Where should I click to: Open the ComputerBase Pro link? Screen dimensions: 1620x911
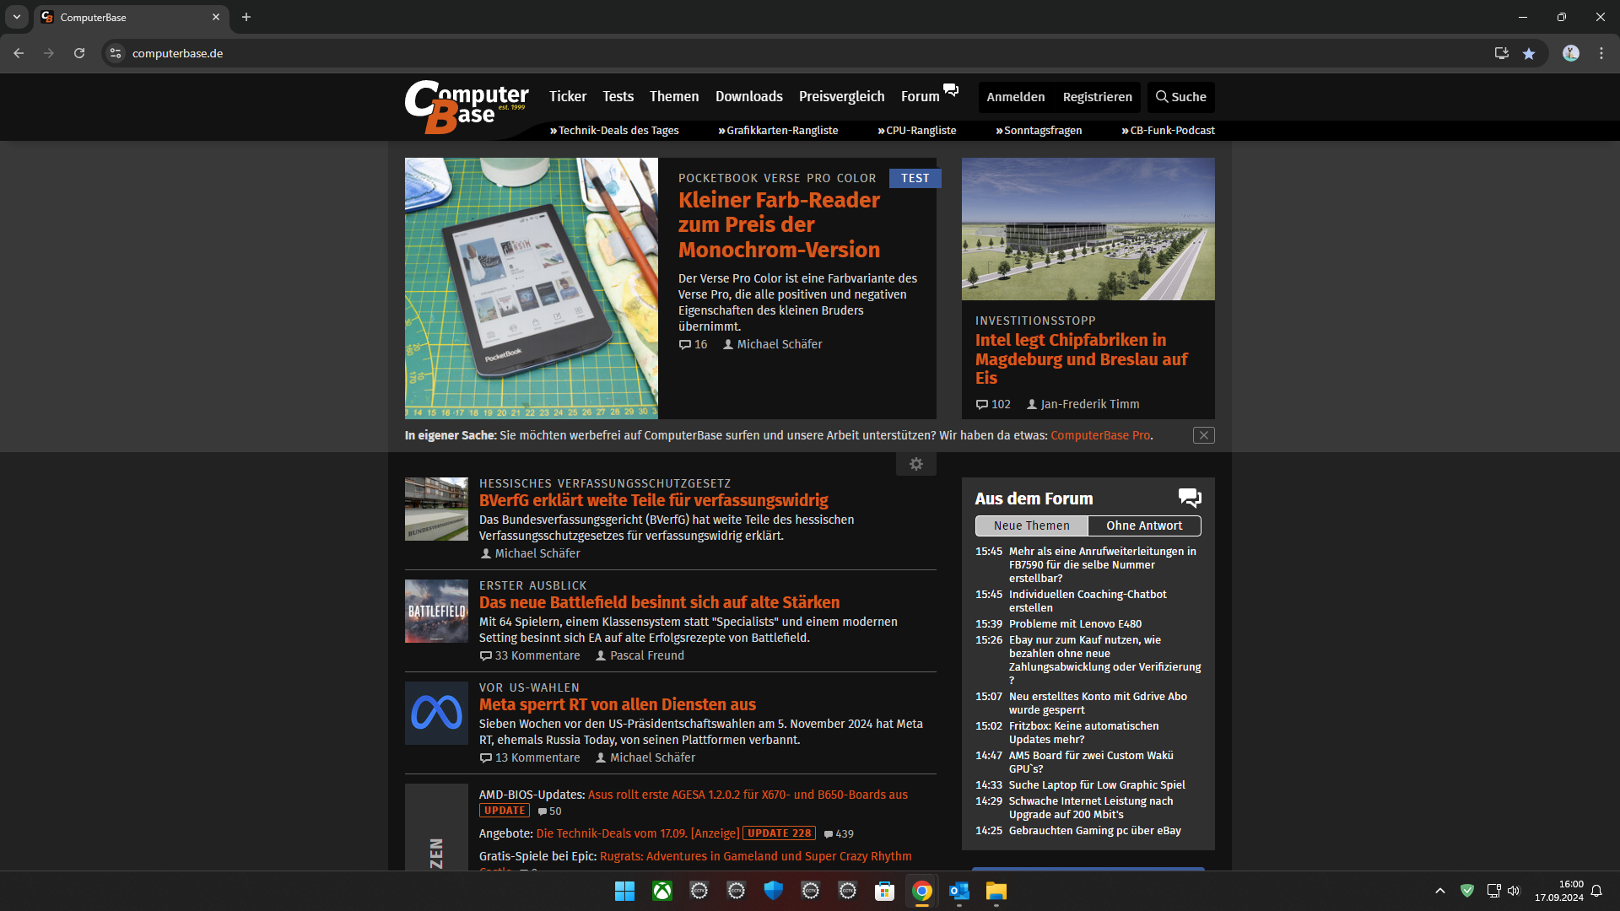point(1100,435)
